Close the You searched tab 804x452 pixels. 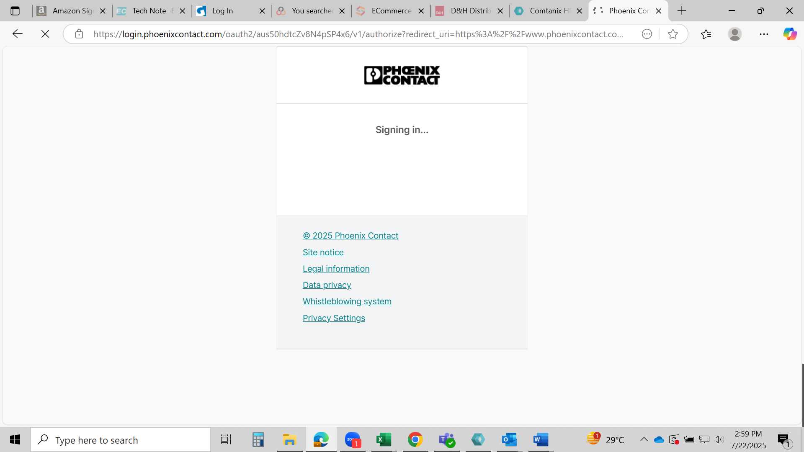(342, 11)
